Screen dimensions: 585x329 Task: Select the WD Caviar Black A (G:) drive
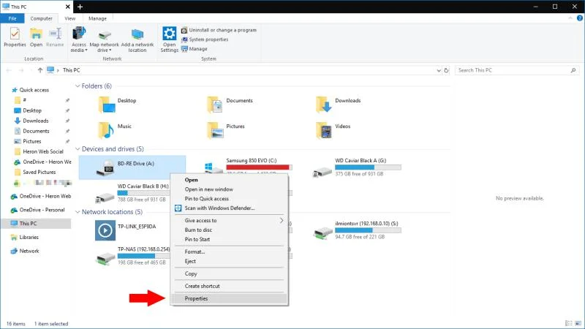tap(357, 167)
